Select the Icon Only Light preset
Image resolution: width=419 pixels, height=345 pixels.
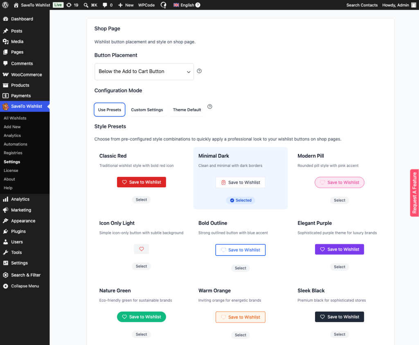point(141,266)
